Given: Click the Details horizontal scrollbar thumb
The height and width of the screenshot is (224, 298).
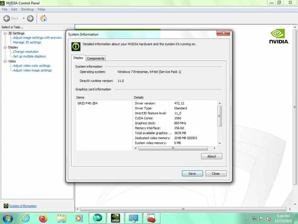Looking at the screenshot, I should click(173, 148).
